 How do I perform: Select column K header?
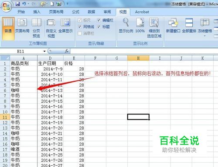click(x=203, y=58)
